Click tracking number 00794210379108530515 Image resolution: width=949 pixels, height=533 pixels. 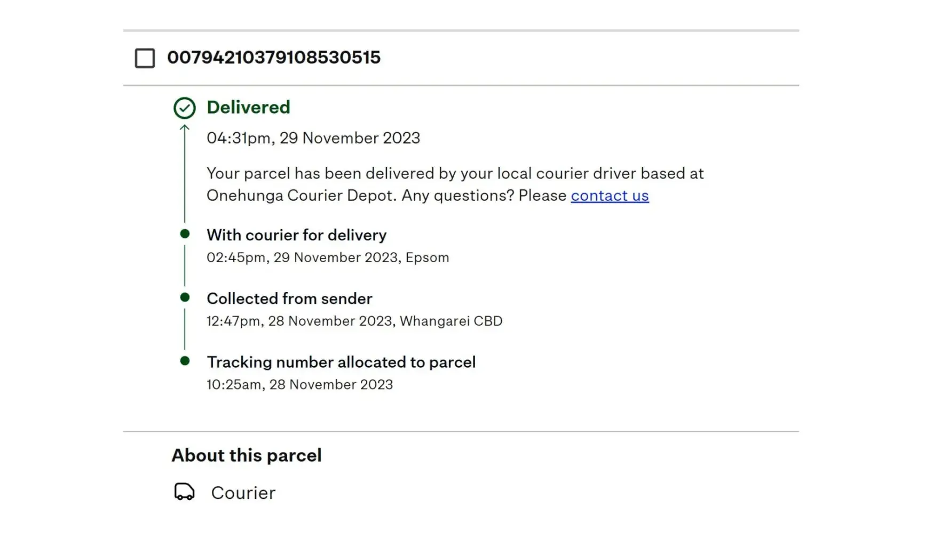click(x=274, y=58)
